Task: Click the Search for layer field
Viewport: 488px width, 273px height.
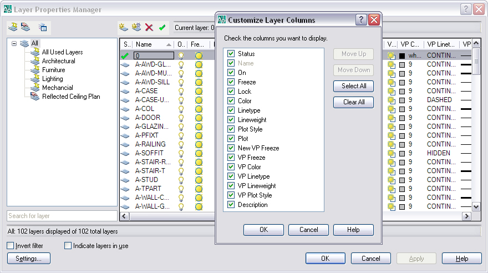Action: click(x=62, y=216)
